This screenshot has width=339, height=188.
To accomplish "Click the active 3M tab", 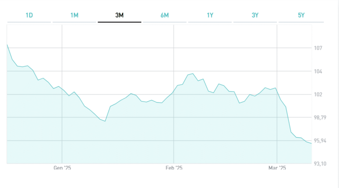I will pos(119,15).
